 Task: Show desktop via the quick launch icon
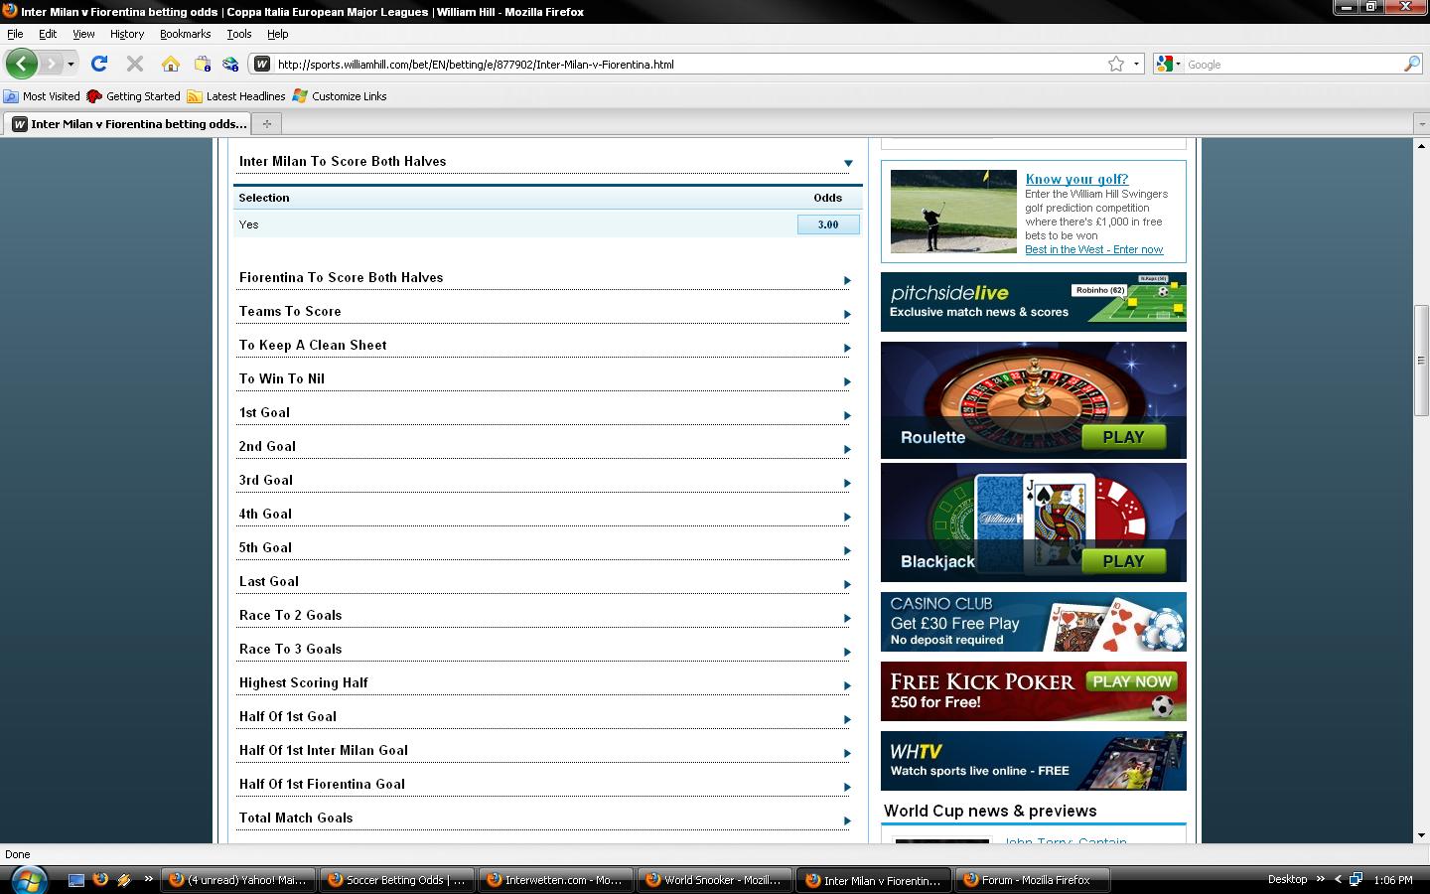pos(76,879)
